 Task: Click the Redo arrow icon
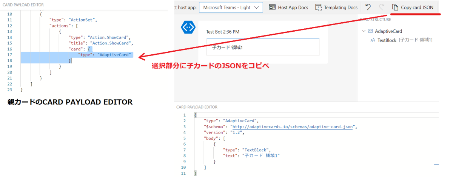[x=381, y=7]
